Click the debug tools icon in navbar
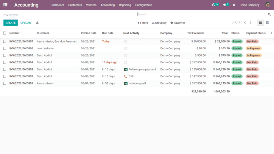 [234, 5]
